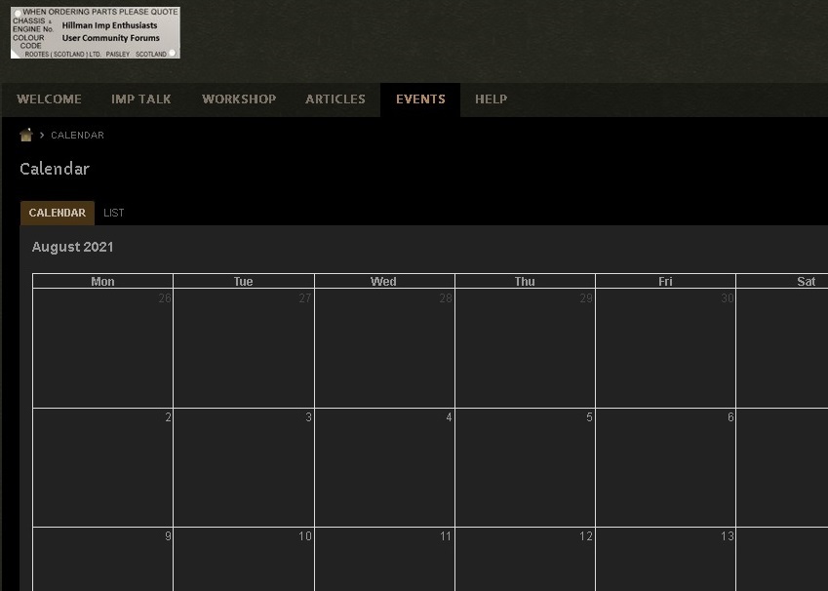The height and width of the screenshot is (591, 828).
Task: Click the Calendar breadcrumb link
Action: click(77, 136)
